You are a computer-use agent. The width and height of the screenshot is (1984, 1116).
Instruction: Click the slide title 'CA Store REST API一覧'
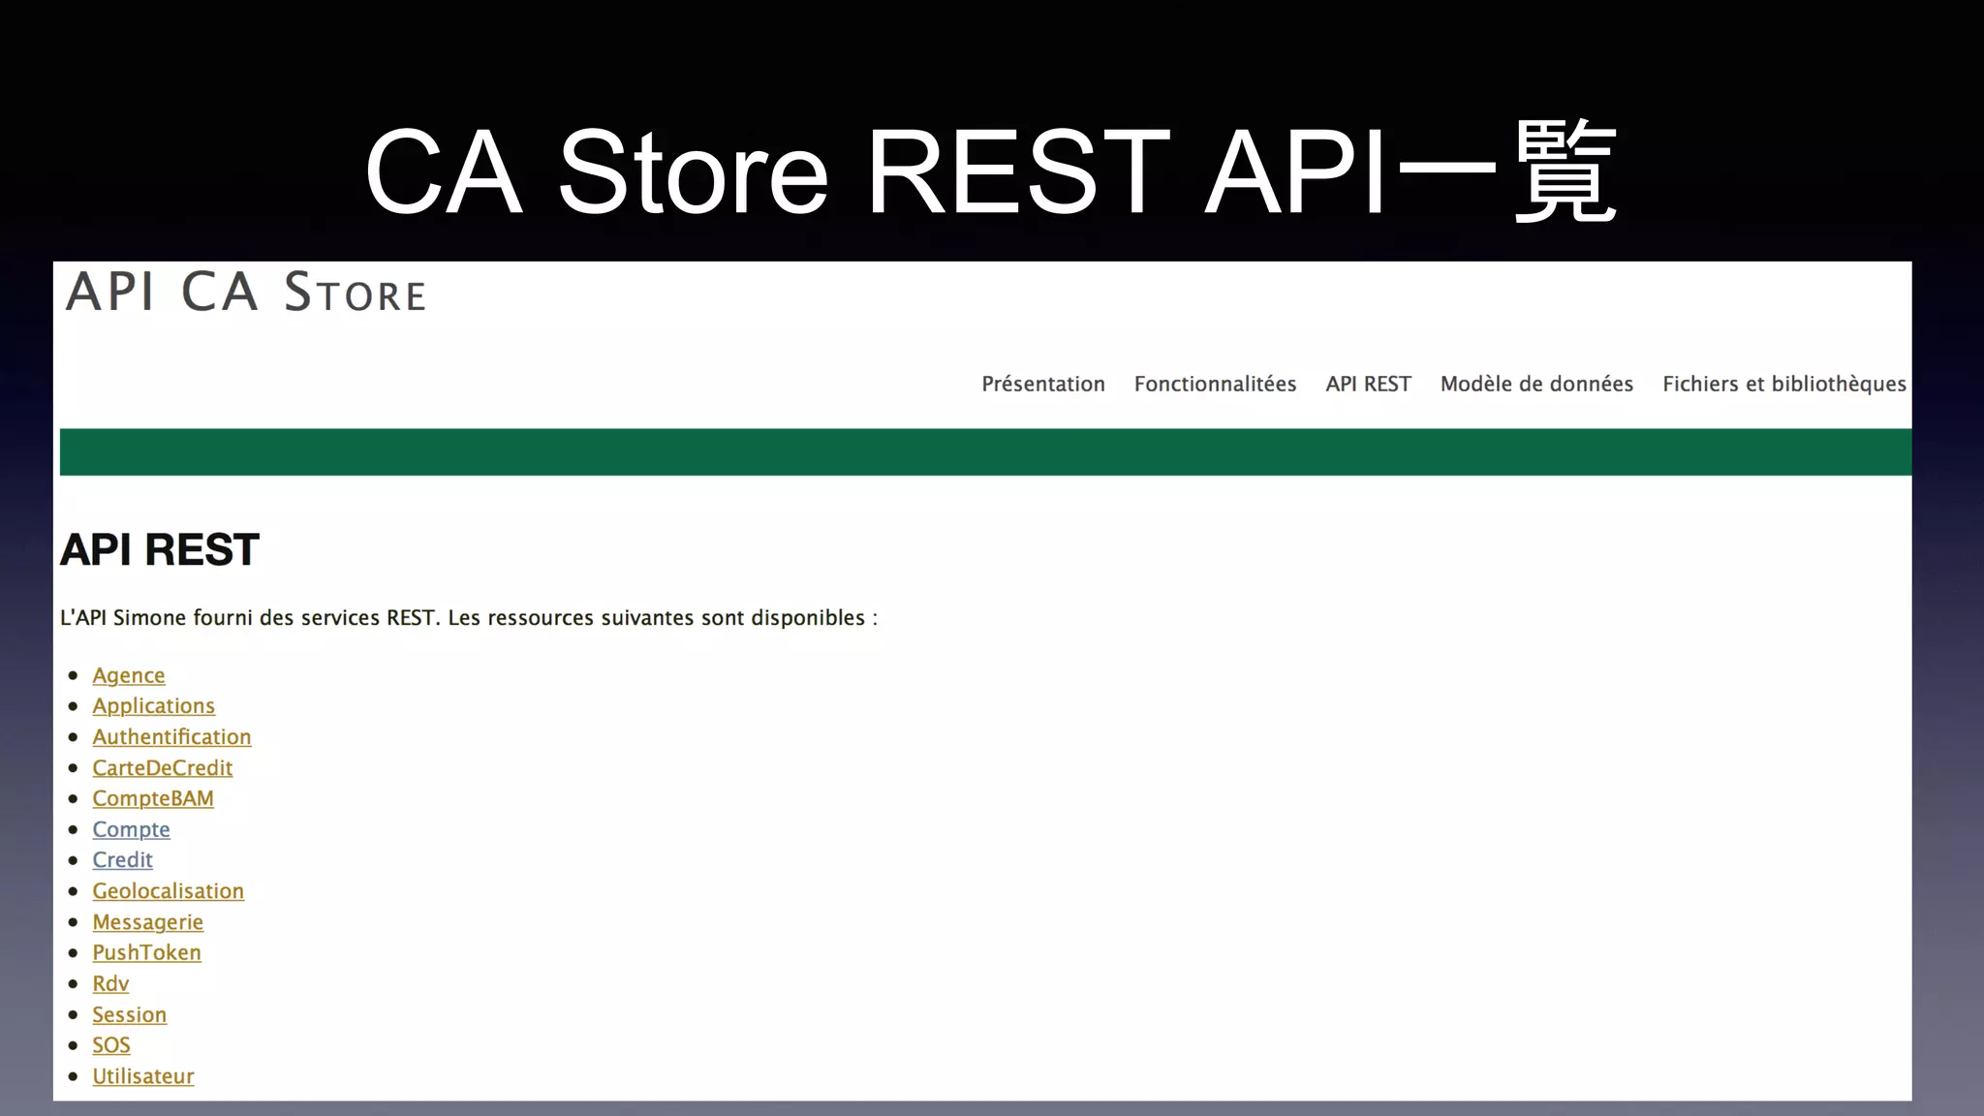click(x=991, y=172)
